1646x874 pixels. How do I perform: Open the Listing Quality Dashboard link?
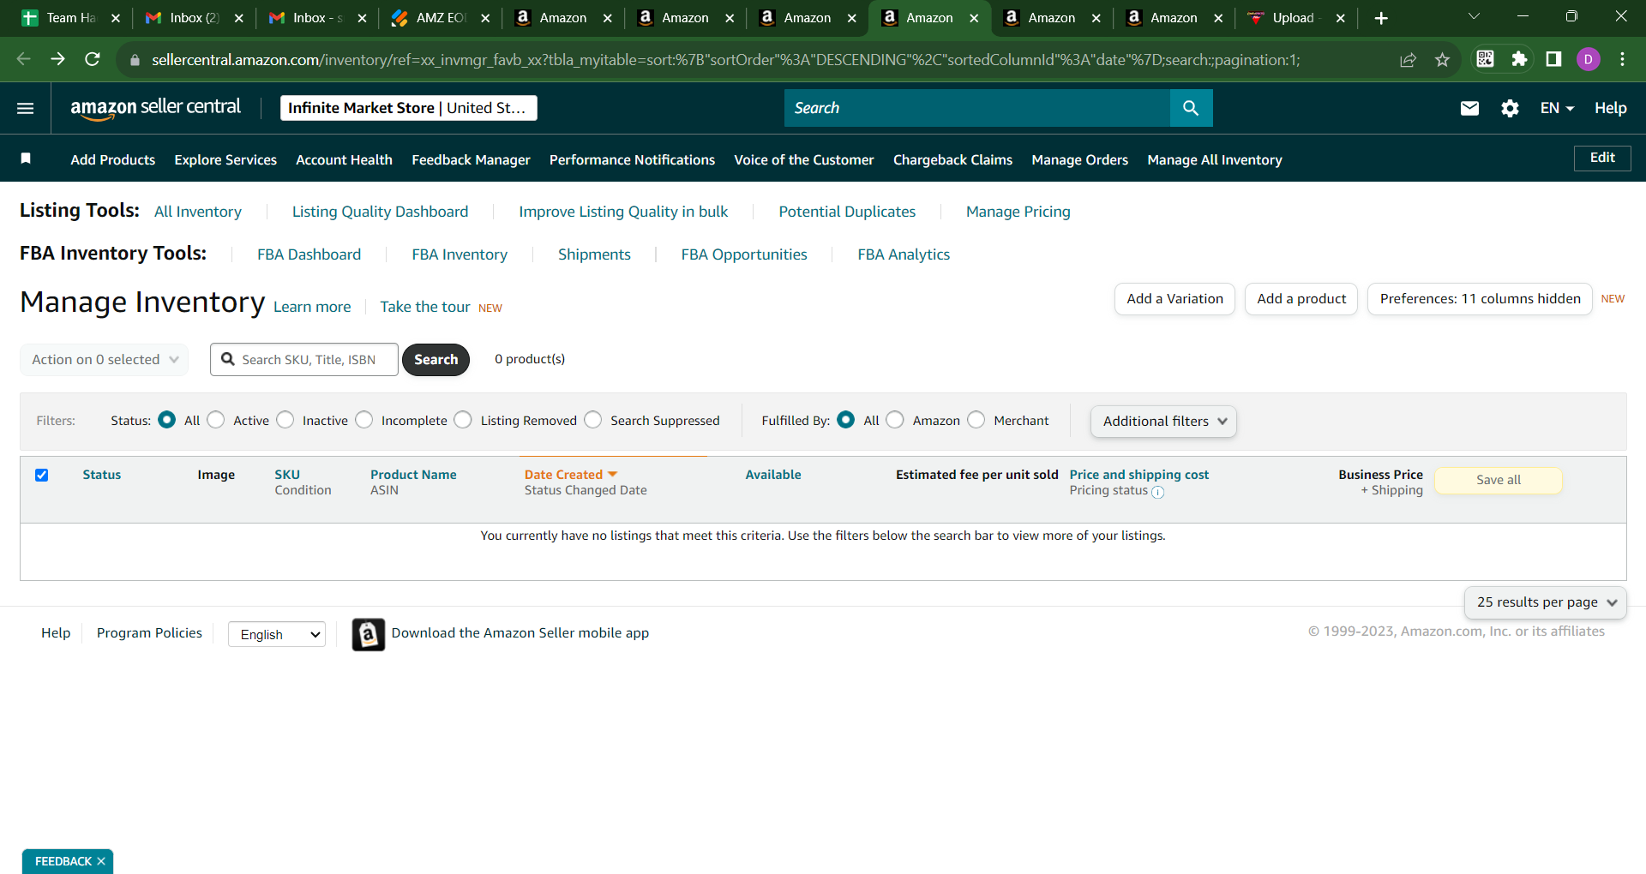pyautogui.click(x=380, y=212)
